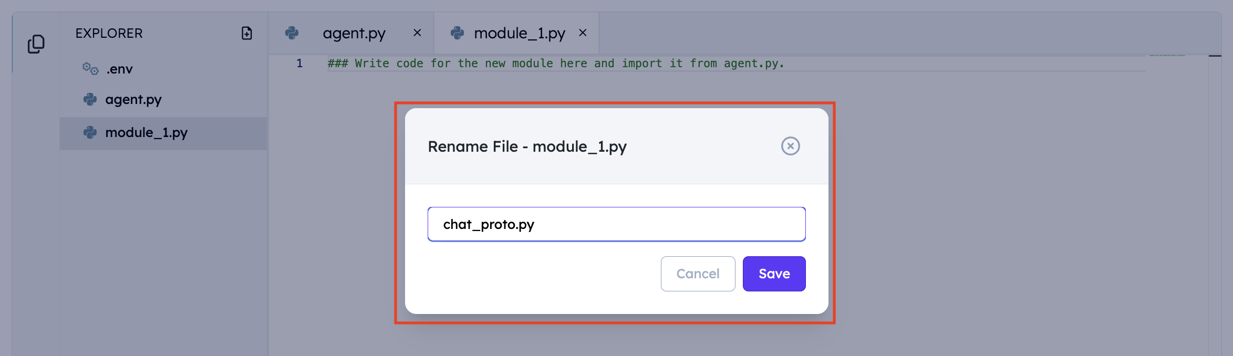The height and width of the screenshot is (356, 1233).
Task: Close the module_1.py tab
Action: [x=583, y=33]
